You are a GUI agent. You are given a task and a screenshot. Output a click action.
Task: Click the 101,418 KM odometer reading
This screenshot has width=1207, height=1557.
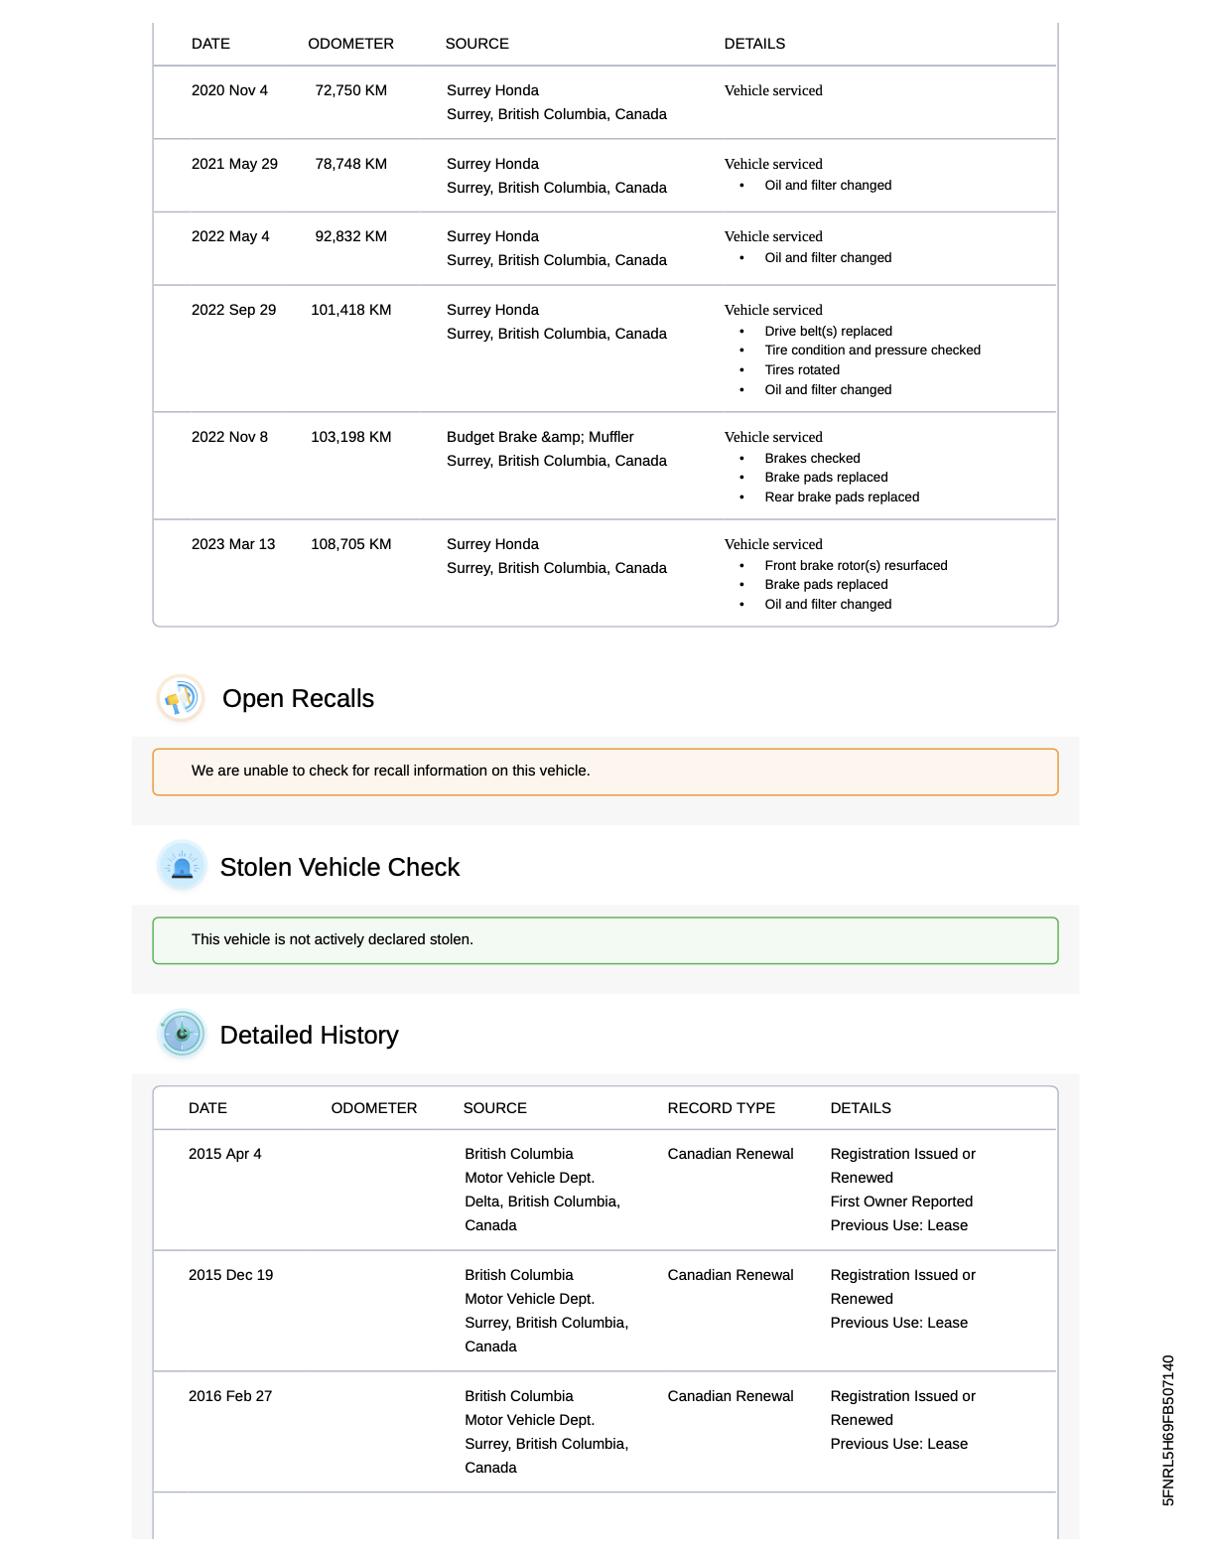[350, 310]
